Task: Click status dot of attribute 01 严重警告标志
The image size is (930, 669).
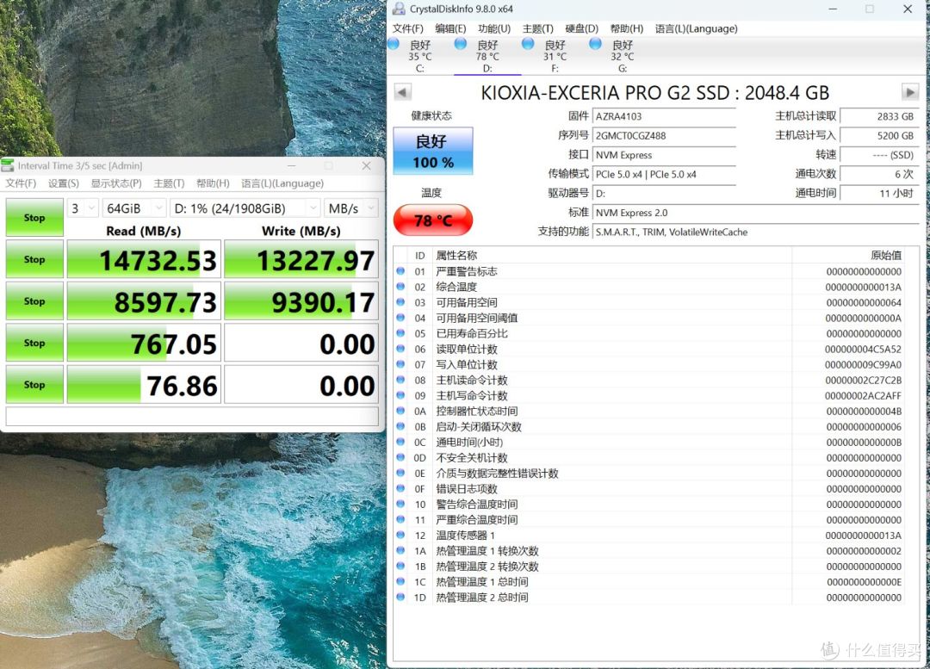Action: (x=400, y=271)
